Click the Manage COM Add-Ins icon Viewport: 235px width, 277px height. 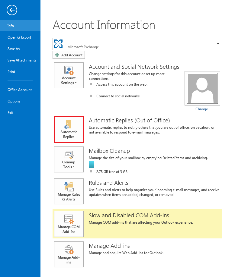pos(69,220)
